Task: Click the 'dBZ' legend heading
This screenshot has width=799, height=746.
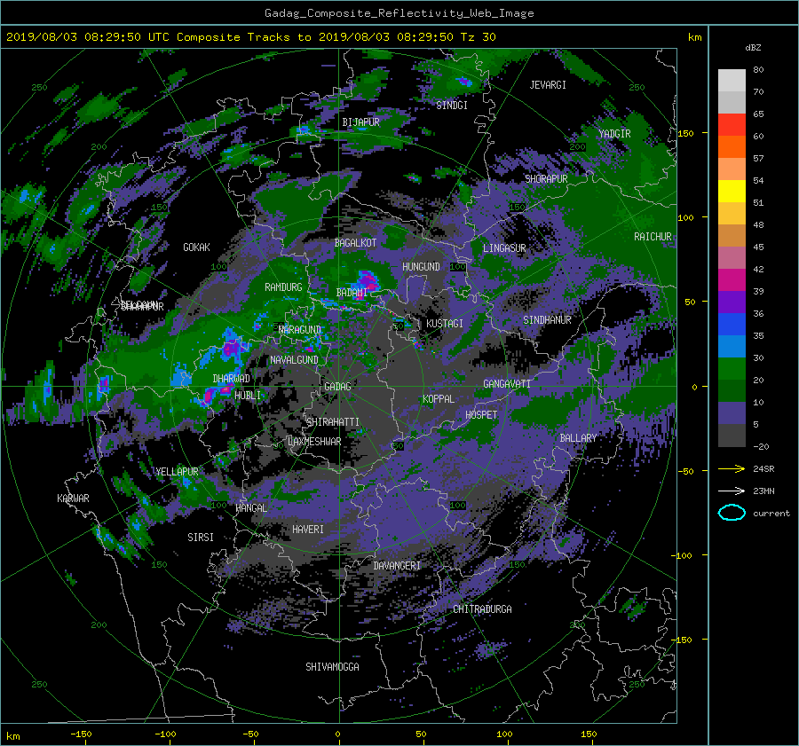Action: [753, 48]
